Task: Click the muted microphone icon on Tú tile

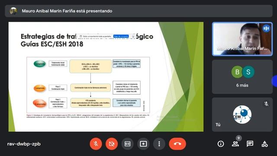Action: pos(266,104)
